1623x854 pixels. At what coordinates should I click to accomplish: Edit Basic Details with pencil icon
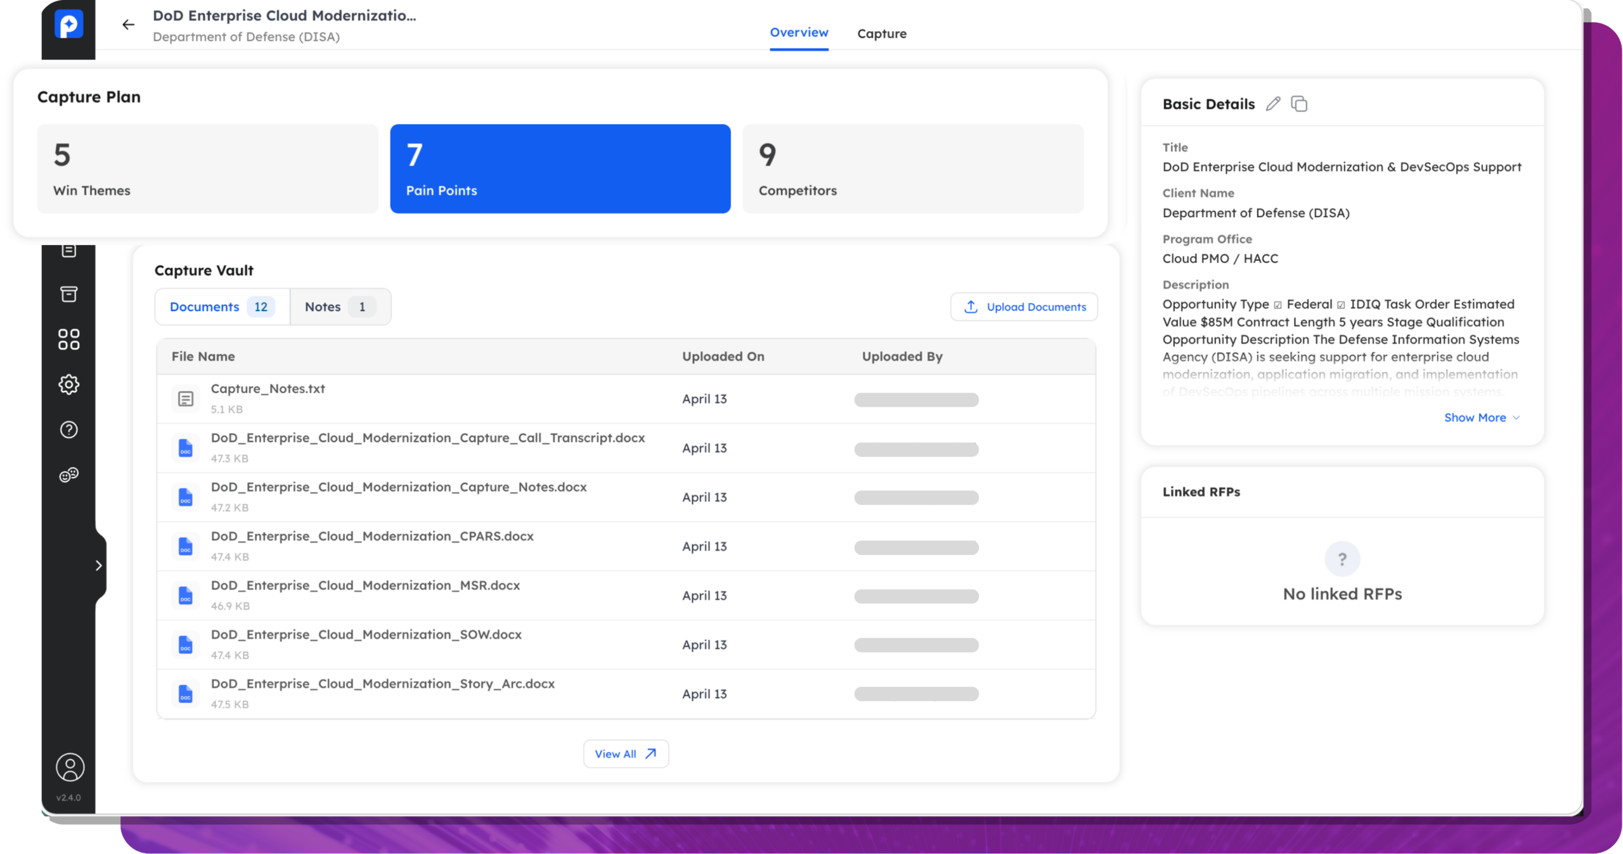(1272, 104)
